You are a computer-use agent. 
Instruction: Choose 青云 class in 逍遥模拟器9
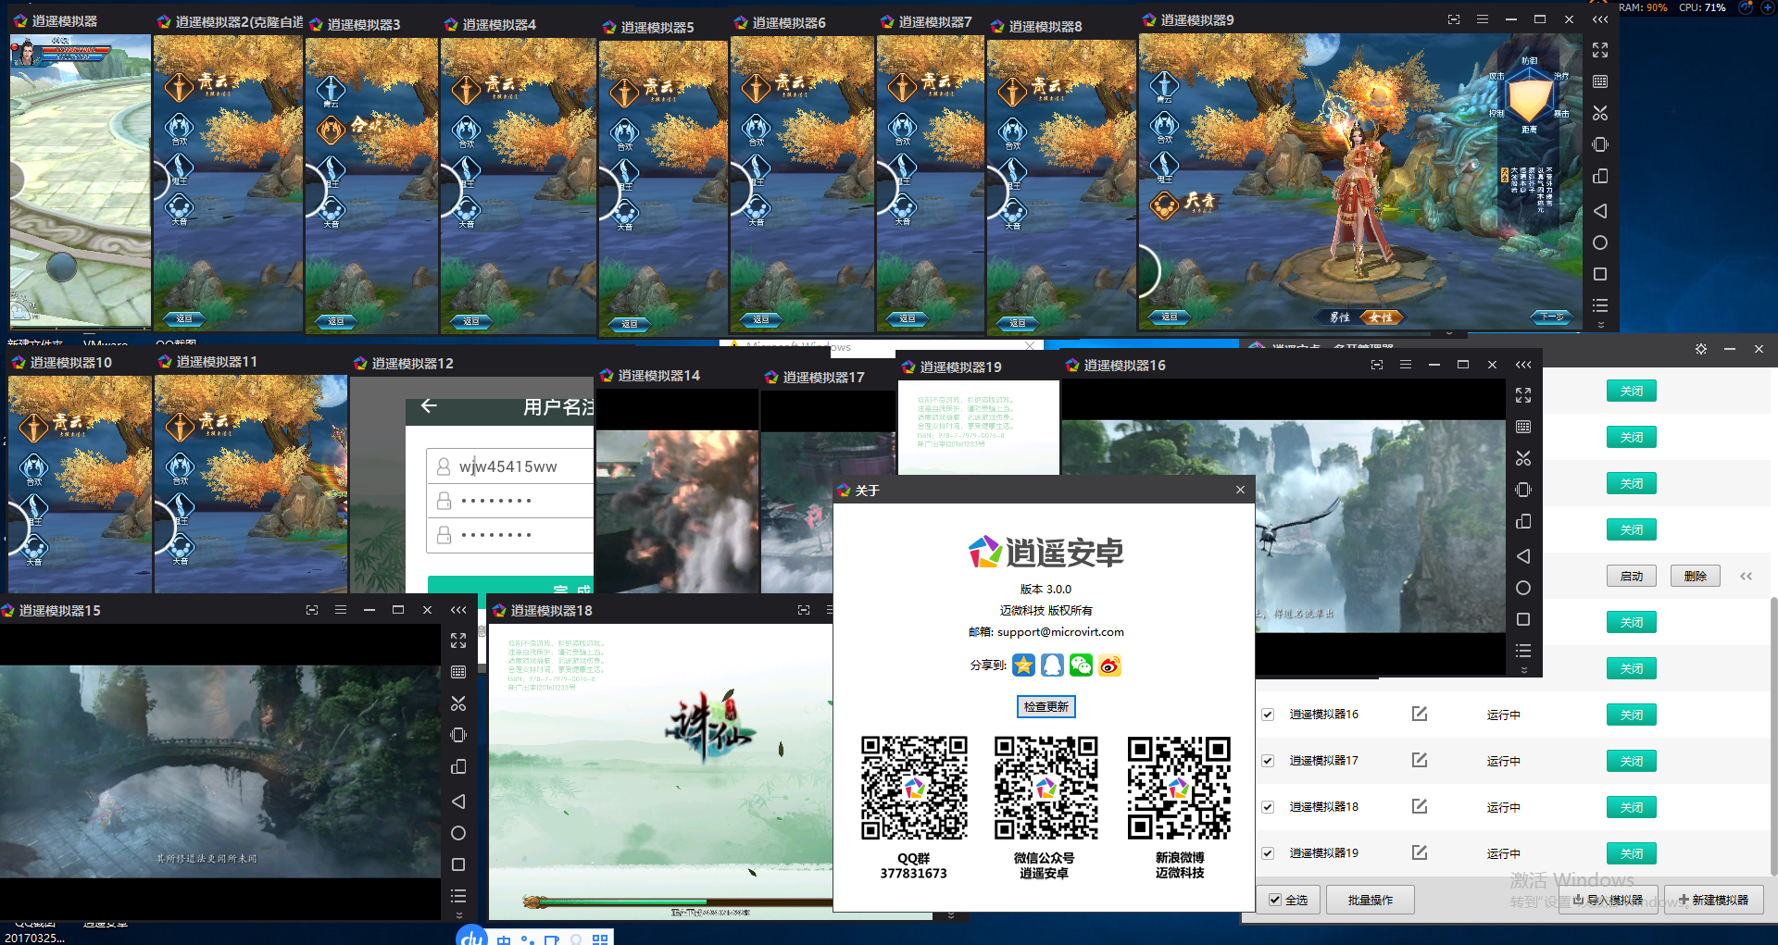click(1164, 87)
